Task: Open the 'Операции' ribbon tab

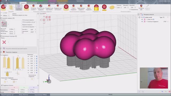Action: (x=52, y=3)
